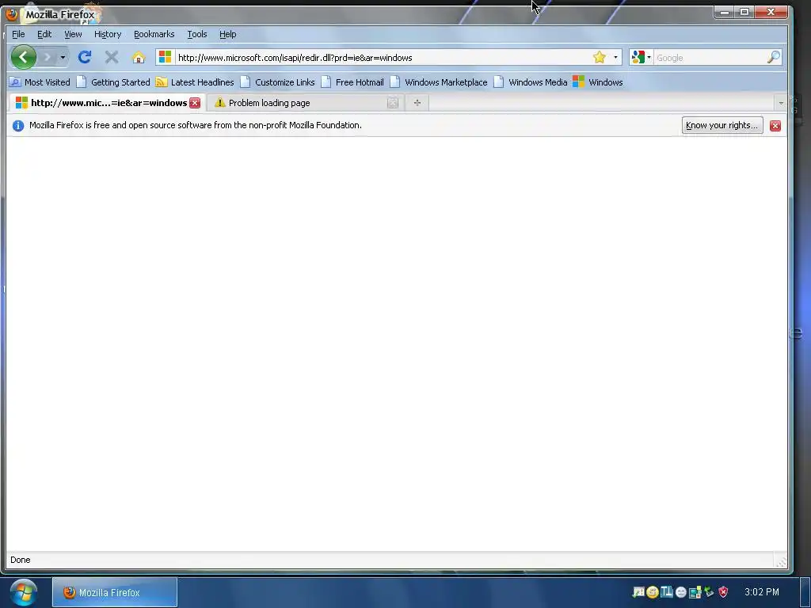Open the History menu
The image size is (811, 608).
(108, 34)
